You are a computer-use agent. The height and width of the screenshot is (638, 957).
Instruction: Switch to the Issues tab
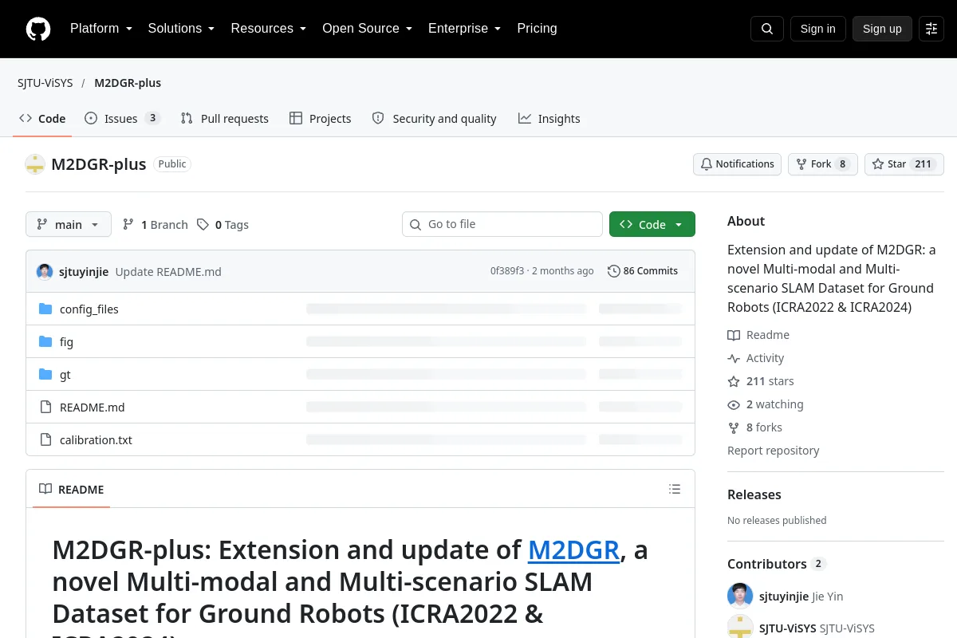[123, 118]
